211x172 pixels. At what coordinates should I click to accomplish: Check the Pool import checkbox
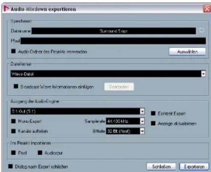click(13, 153)
